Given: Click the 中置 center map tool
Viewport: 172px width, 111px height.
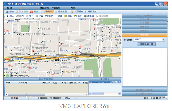Looking at the screenshot, I should [39, 16].
